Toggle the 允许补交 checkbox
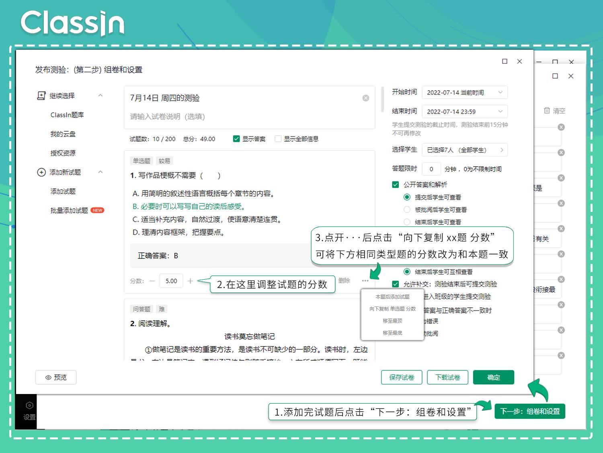603x453 pixels. (396, 284)
